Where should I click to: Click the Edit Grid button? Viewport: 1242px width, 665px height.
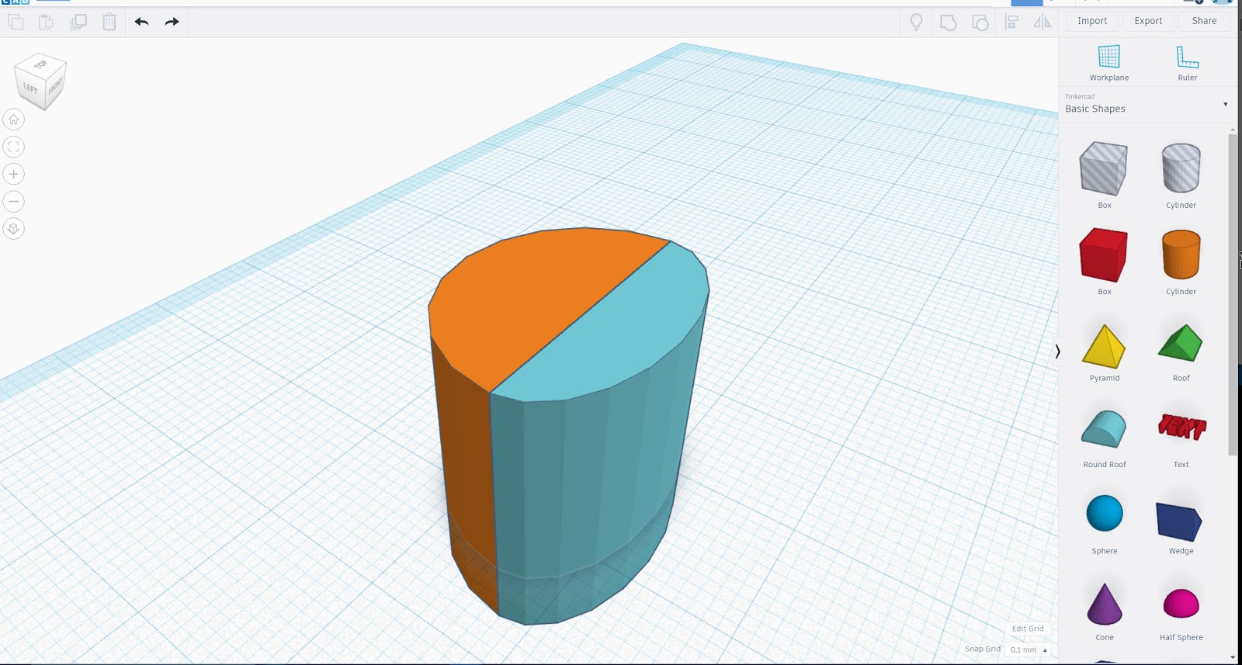pos(1028,629)
